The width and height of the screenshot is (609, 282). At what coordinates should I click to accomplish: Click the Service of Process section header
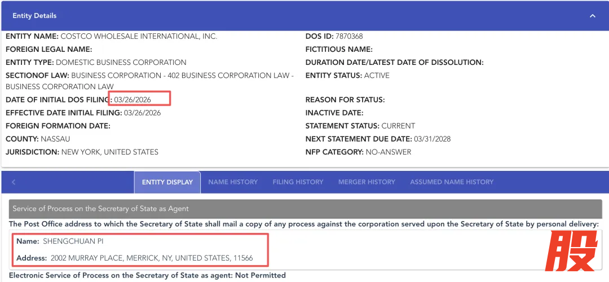point(100,209)
